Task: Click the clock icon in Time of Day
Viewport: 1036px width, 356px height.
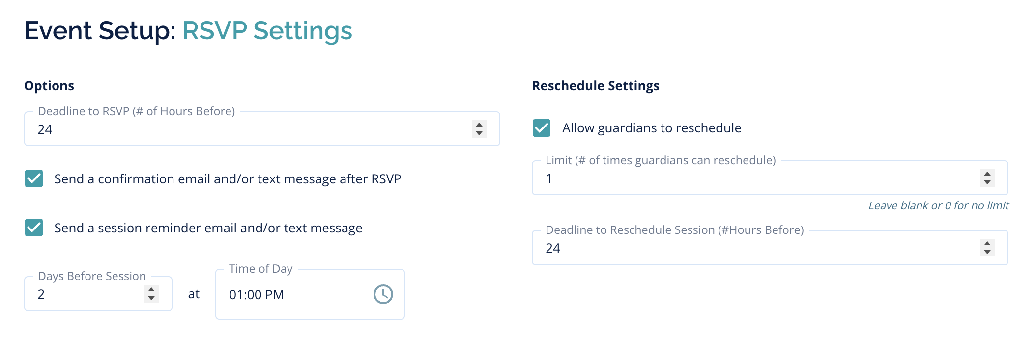Action: pos(383,294)
